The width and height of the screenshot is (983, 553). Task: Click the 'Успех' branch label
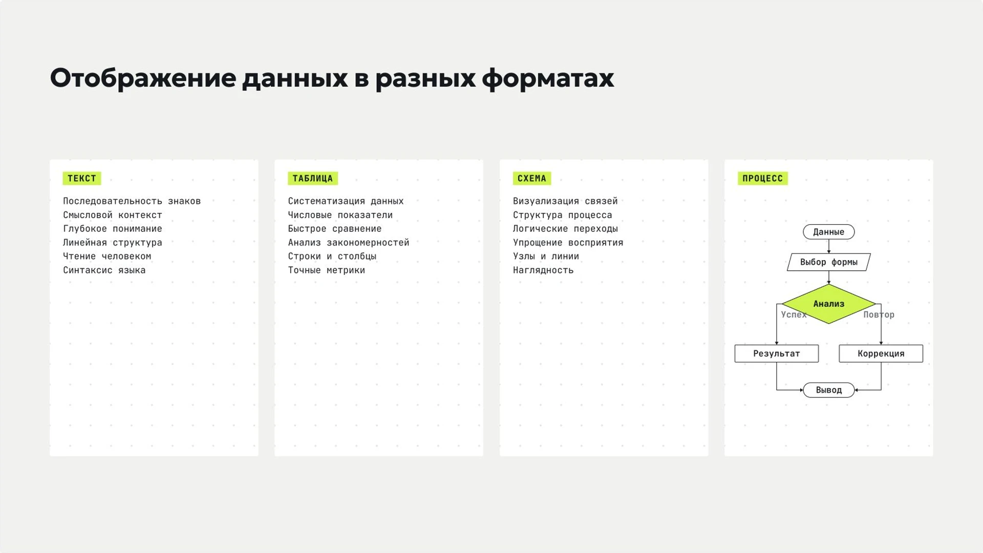pos(794,315)
